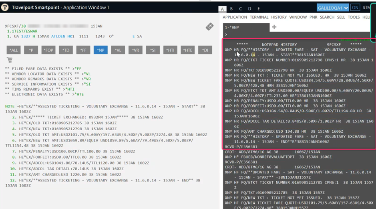The image size is (376, 209).
Task: Open the shopping cart icon
Action: click(10, 60)
